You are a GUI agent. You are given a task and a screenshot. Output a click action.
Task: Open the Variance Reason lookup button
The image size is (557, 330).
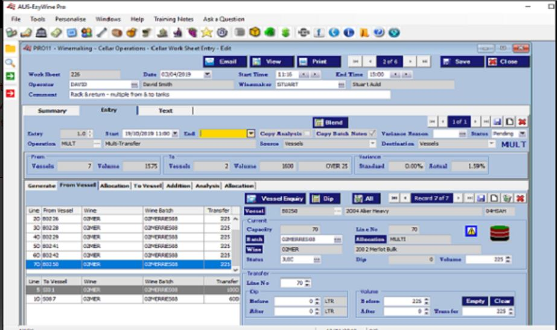[x=462, y=133]
